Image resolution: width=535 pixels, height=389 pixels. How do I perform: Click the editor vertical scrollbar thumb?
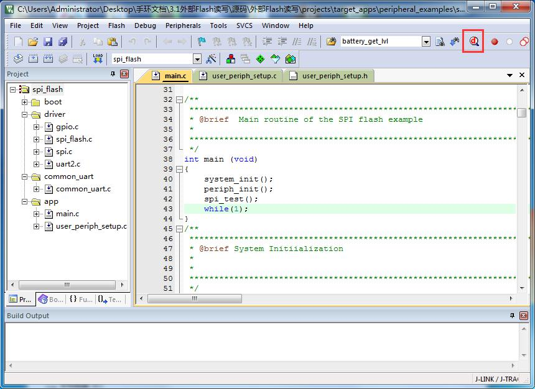522,112
